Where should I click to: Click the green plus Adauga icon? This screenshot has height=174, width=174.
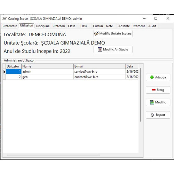click(x=152, y=77)
